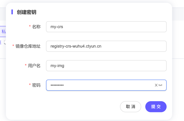Screen dimensions: 184x121
Task: Submit the form with 提交 button
Action: pos(156,107)
